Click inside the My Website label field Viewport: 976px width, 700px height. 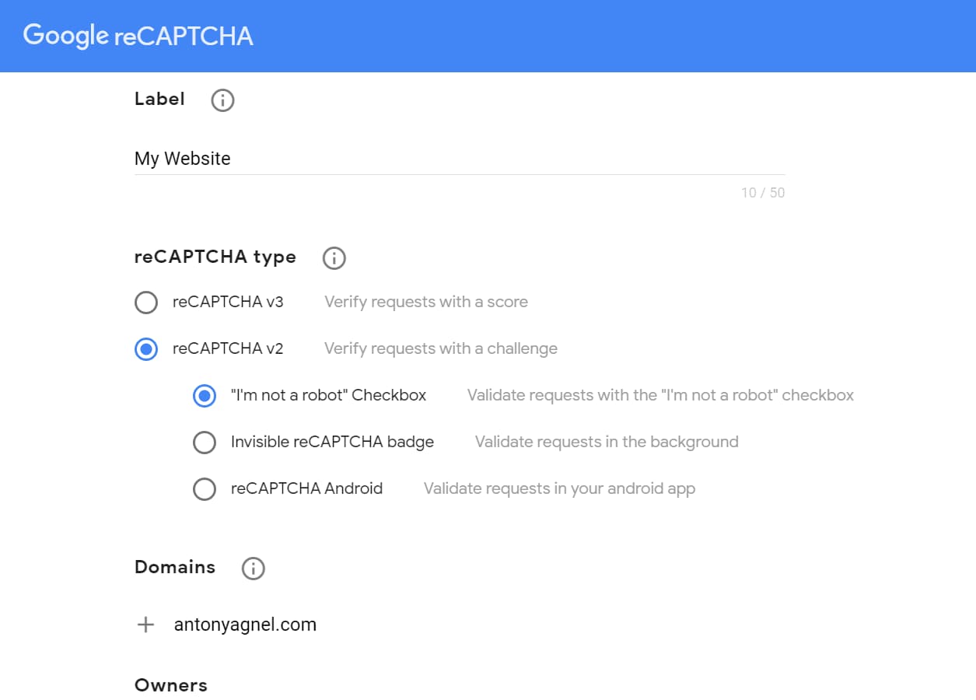pyautogui.click(x=311, y=159)
